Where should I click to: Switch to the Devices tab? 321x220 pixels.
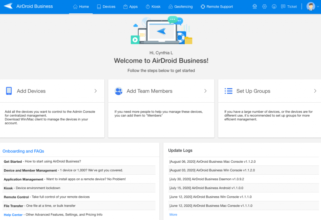click(x=106, y=7)
